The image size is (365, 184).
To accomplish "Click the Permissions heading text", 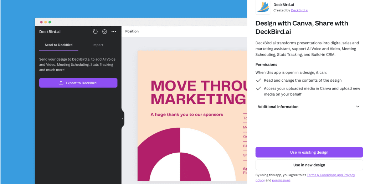I will coord(266,65).
